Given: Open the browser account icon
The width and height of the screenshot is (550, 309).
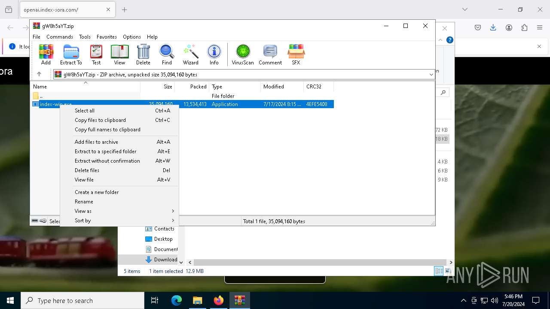Looking at the screenshot, I should [x=509, y=27].
